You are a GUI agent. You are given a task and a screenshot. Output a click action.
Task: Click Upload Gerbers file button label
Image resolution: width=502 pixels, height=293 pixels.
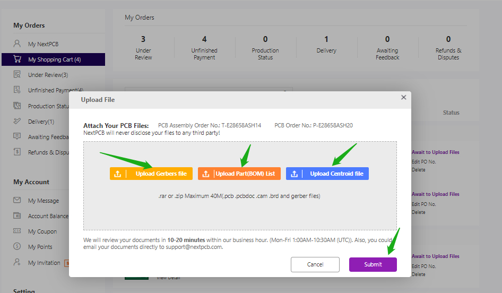coord(161,174)
